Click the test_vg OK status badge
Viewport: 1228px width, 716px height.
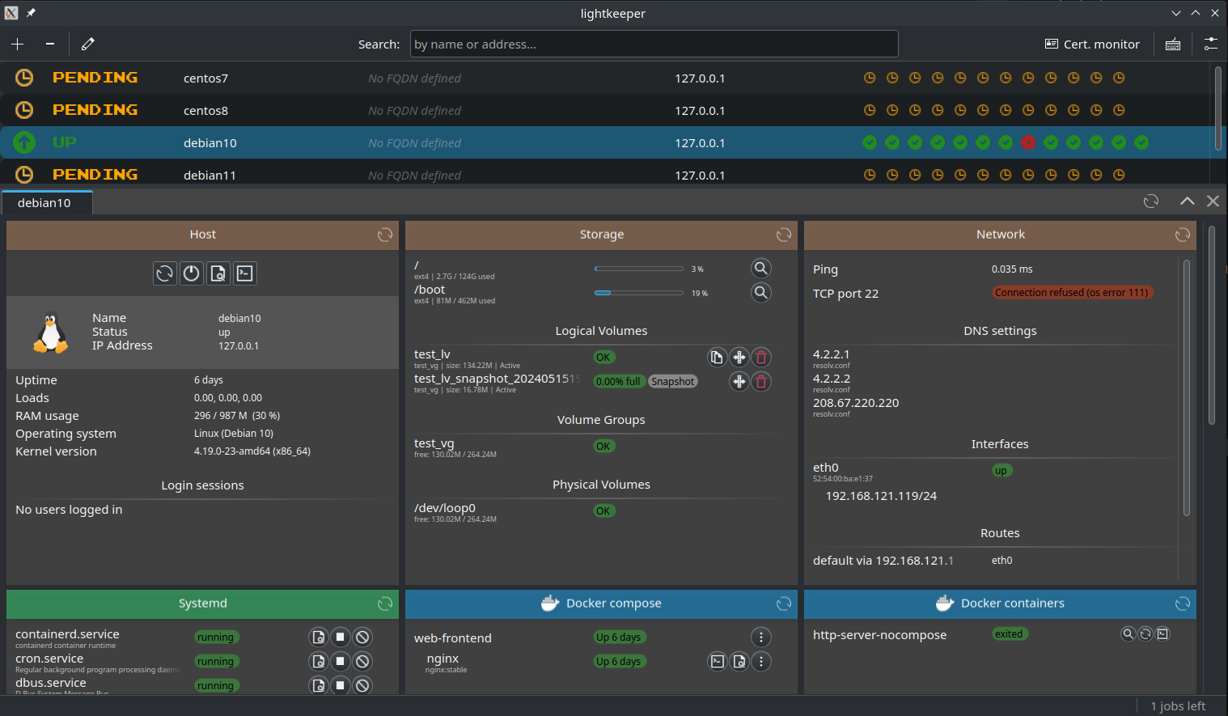click(603, 446)
